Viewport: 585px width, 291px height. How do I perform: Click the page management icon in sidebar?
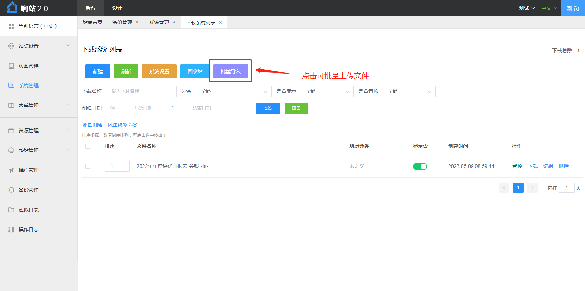click(11, 66)
